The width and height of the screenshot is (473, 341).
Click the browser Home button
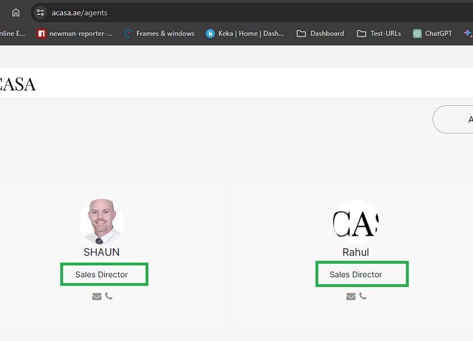tap(16, 13)
